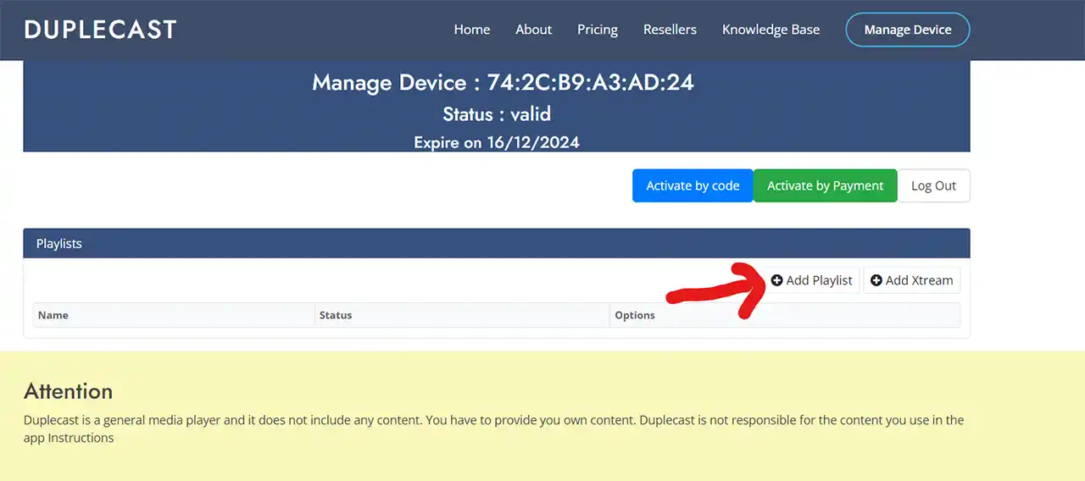The height and width of the screenshot is (481, 1085).
Task: Open the About page
Action: pos(534,30)
